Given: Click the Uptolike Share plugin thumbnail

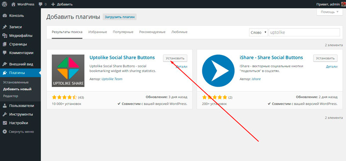Looking at the screenshot, I should pyautogui.click(x=68, y=71).
